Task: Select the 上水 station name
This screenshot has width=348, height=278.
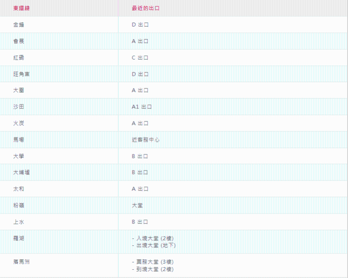Action: pyautogui.click(x=19, y=222)
